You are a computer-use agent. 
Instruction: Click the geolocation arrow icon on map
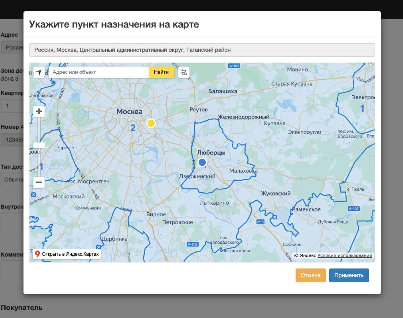point(39,72)
